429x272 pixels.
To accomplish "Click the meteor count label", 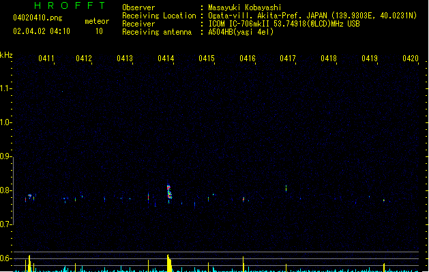I will tap(97, 21).
